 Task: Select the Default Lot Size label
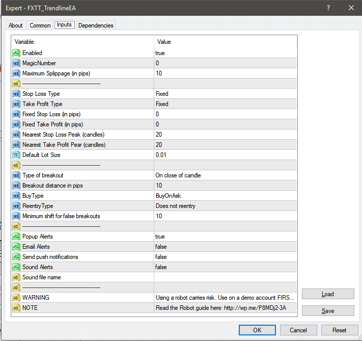41,155
